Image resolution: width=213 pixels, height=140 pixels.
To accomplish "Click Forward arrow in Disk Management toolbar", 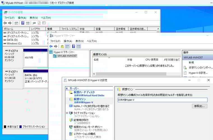I will 10,23.
